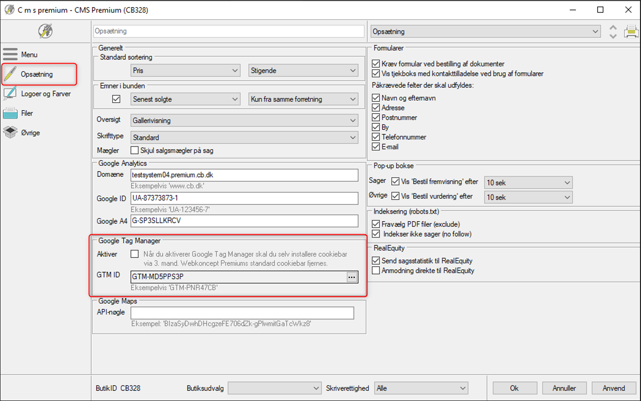Click the text "ButikID CB328"
The width and height of the screenshot is (641, 401).
point(118,388)
